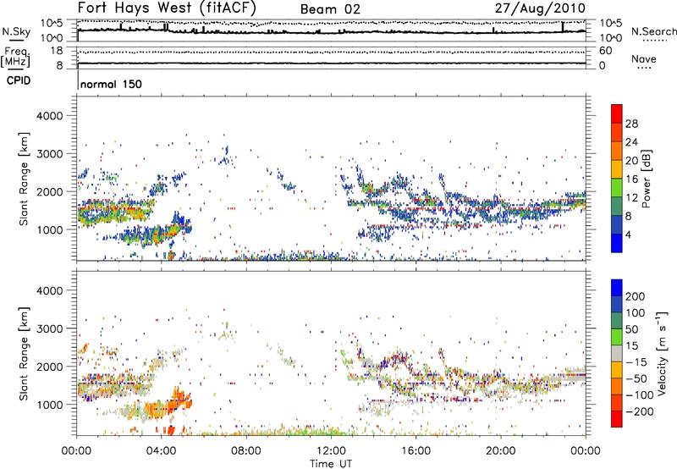Click the 'N.Sky' legend label
This screenshot has height=469, width=677.
click(16, 31)
